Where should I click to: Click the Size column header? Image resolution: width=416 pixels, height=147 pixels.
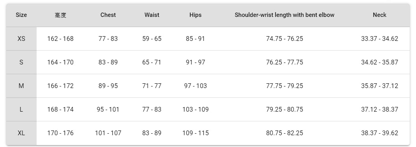(x=21, y=15)
